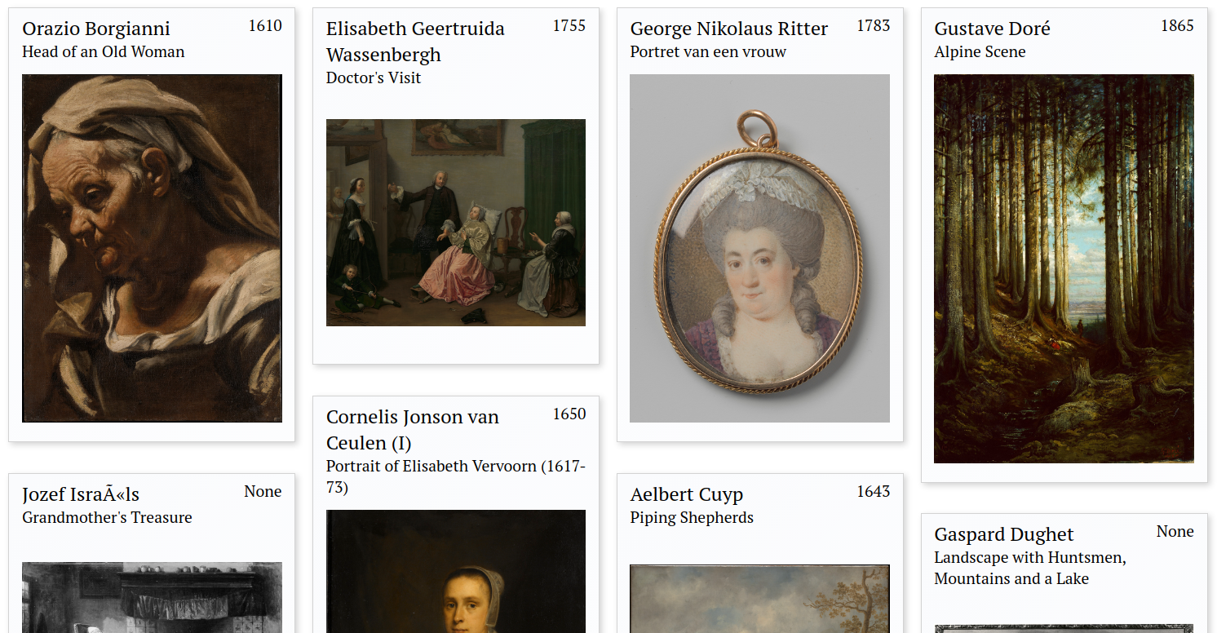Click the 1755 date label
Image resolution: width=1217 pixels, height=633 pixels.
[569, 25]
